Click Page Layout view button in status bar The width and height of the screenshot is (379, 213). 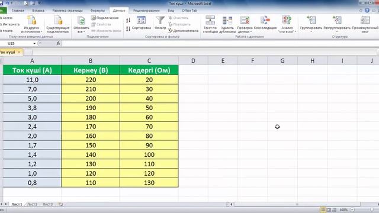[x=329, y=210]
